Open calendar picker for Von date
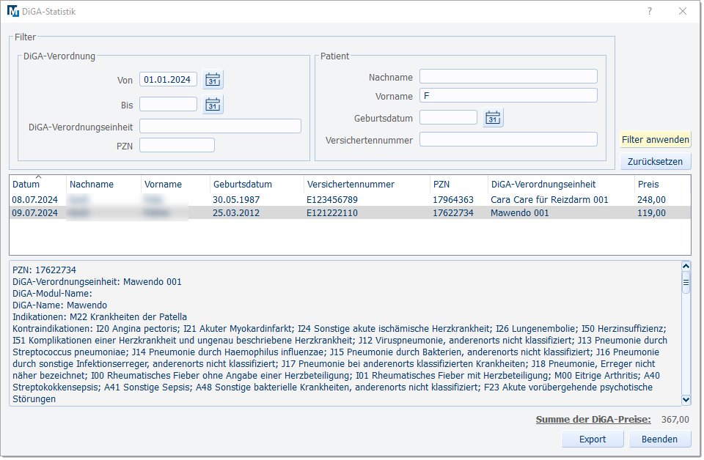704x460 pixels. click(213, 80)
